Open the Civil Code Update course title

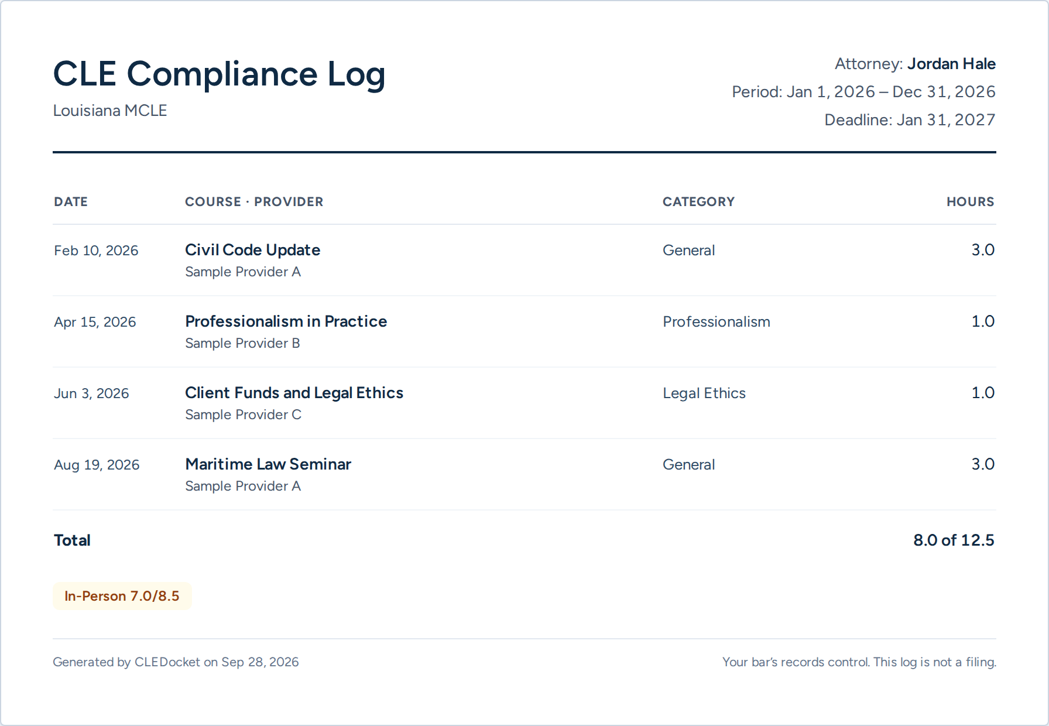coord(252,250)
